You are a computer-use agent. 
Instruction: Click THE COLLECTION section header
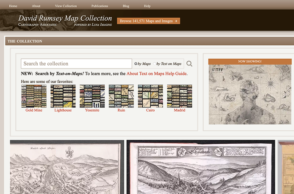click(x=25, y=41)
